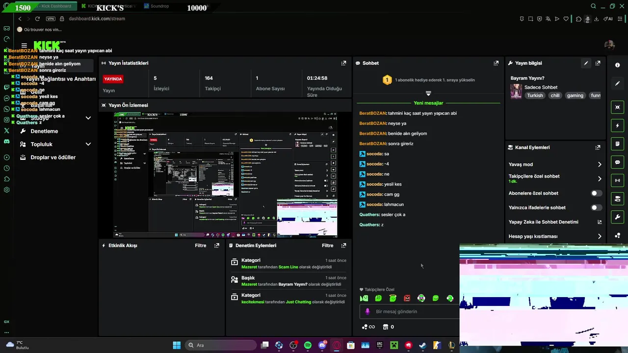This screenshot has width=628, height=353.
Task: Click the YAYINDA live badge
Action: (x=113, y=79)
